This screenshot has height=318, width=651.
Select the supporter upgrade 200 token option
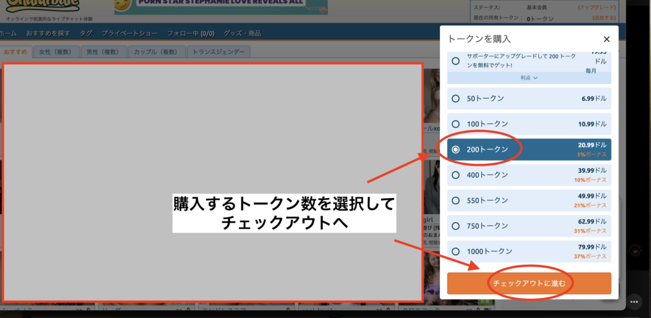click(x=455, y=61)
